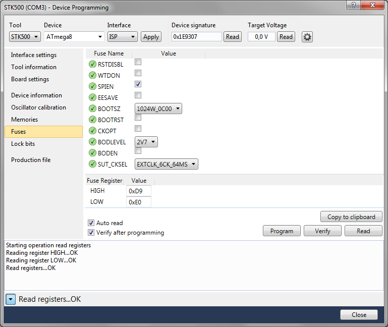Viewport: 388px width, 327px height.
Task: Click log line 'Starting operation read registers'
Action: (48, 245)
